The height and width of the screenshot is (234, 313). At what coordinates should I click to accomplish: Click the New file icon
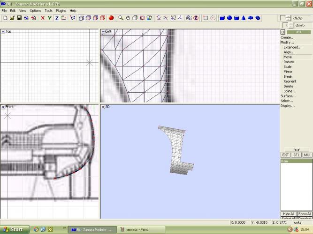[x=5, y=18]
